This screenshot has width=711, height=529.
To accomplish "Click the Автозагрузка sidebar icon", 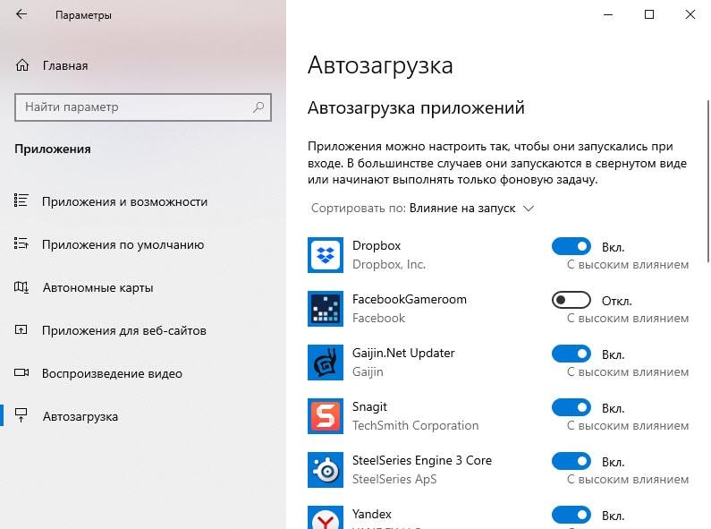I will 21,414.
